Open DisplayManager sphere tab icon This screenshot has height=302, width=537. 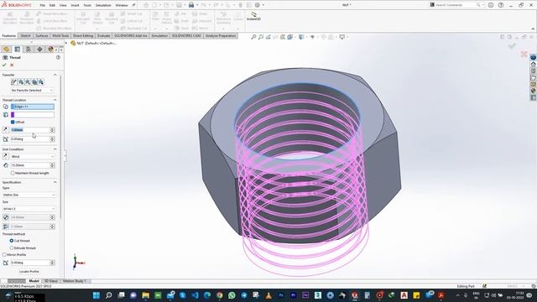[x=50, y=49]
